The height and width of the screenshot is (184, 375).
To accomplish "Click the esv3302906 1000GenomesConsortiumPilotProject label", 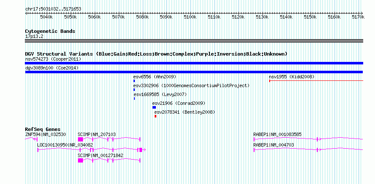I will pyautogui.click(x=191, y=85).
